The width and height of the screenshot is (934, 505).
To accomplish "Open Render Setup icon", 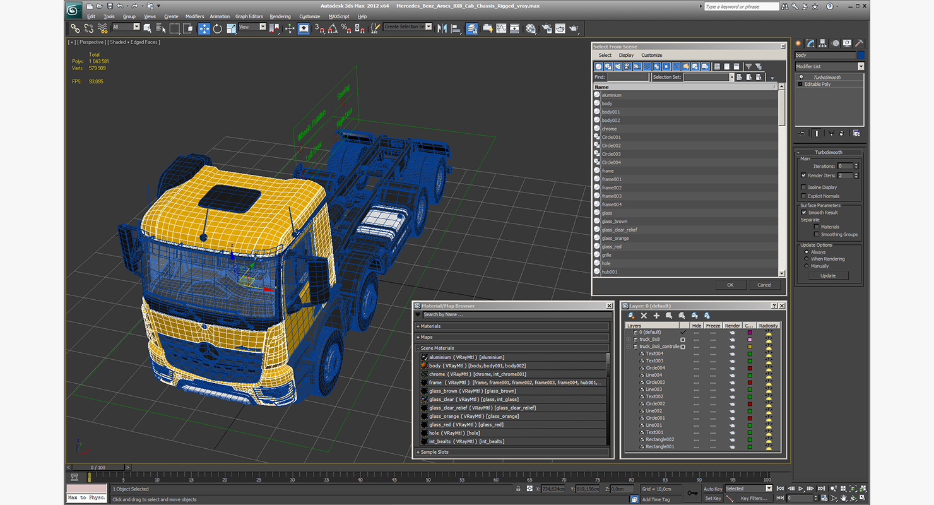I will coord(546,28).
